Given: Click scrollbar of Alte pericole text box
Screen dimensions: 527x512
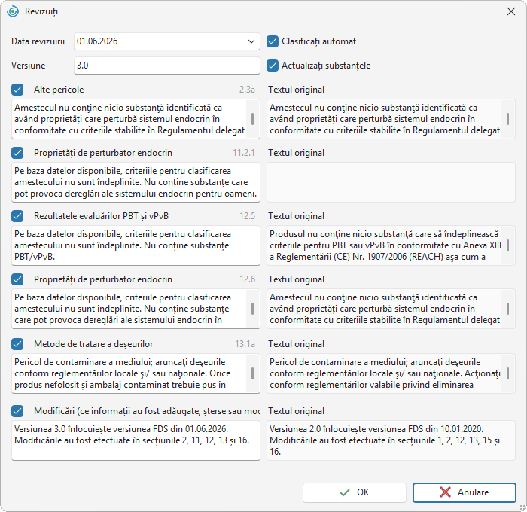Looking at the screenshot, I should click(x=252, y=119).
